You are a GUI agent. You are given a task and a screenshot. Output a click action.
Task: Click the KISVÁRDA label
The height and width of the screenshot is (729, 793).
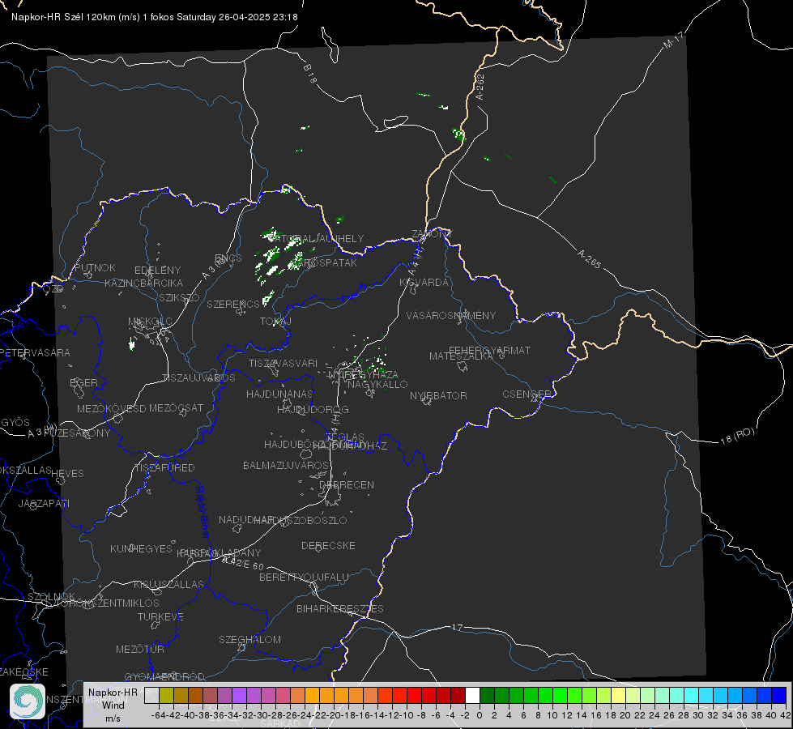click(x=424, y=283)
